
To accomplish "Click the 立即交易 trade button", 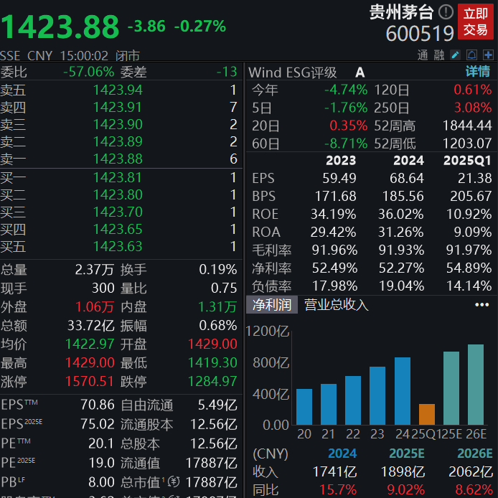I will (x=476, y=22).
